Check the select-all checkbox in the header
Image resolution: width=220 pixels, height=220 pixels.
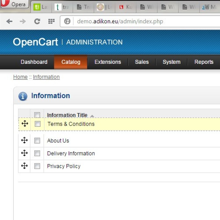(37, 115)
